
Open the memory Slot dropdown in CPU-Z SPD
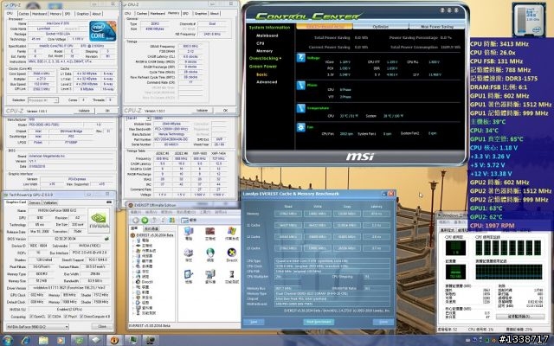click(x=138, y=119)
